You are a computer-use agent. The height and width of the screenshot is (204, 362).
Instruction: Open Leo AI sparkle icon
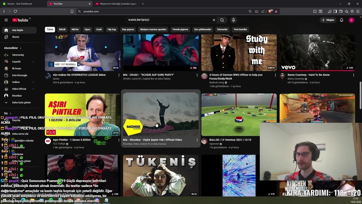point(346,11)
